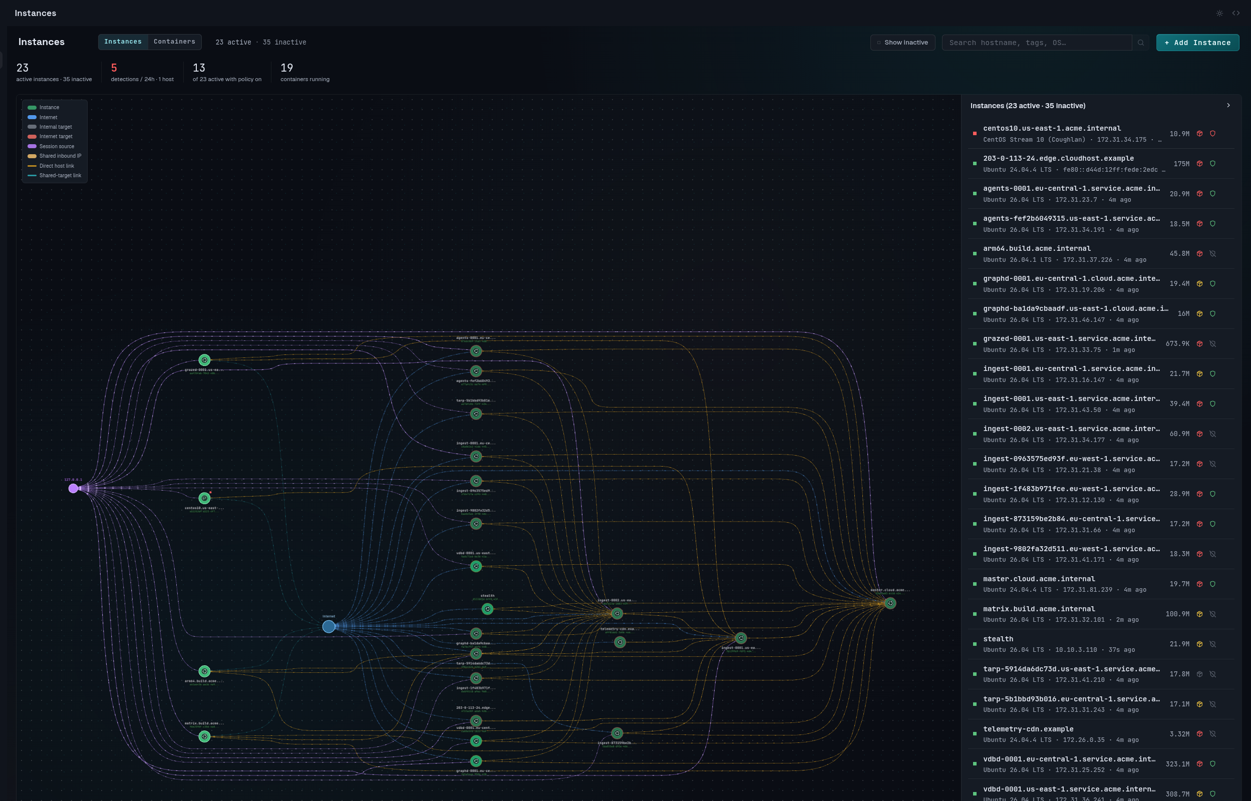The width and height of the screenshot is (1251, 801).
Task: Click cube icon on master.cloud.acme.internal row
Action: coord(1199,584)
